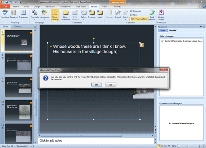Toggle Show Markup

[x=55, y=15]
